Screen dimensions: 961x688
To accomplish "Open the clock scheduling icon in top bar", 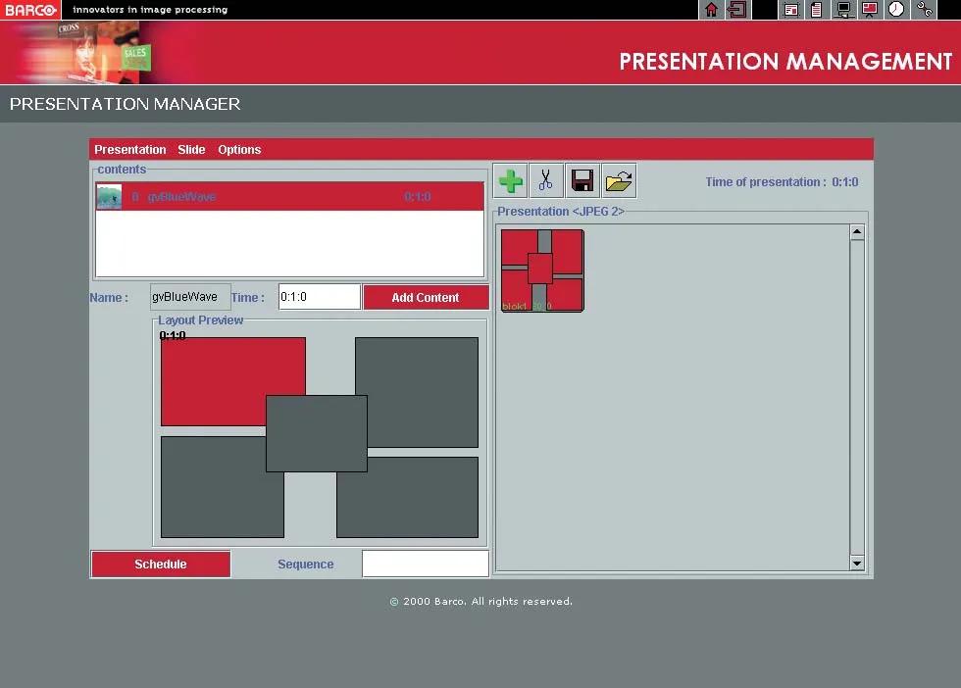I will 896,10.
